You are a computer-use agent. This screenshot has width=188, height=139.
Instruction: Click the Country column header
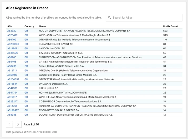(x=29, y=26)
